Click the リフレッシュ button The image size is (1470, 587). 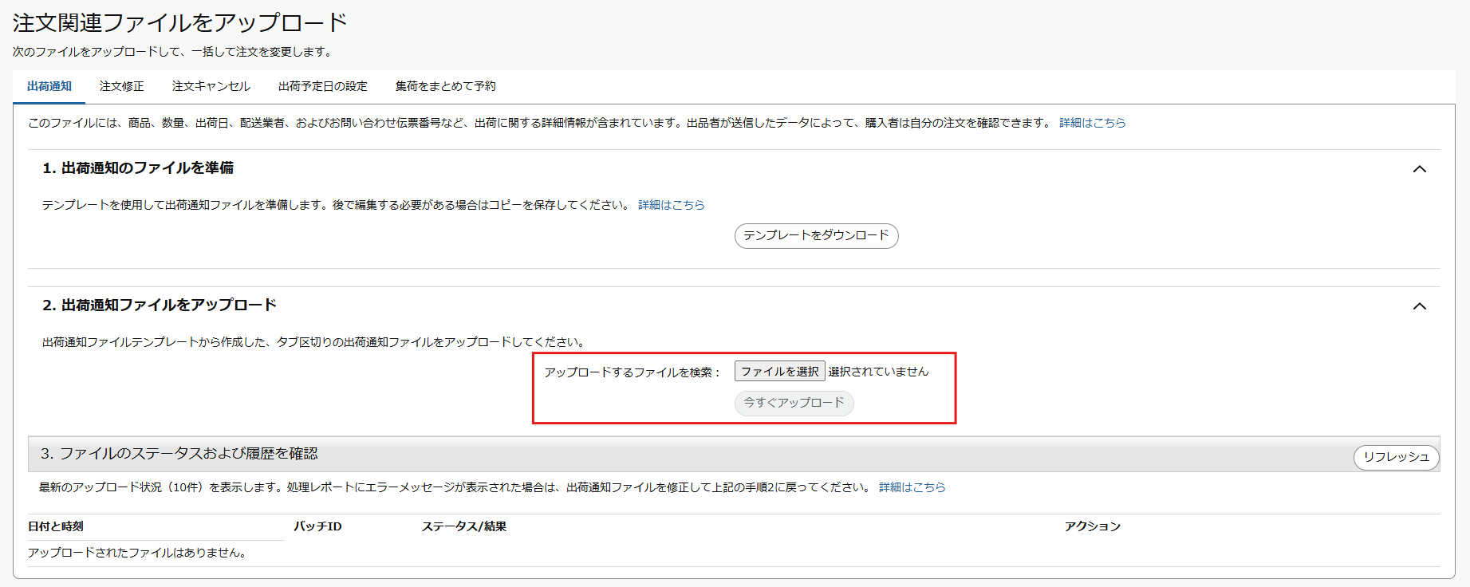1396,457
